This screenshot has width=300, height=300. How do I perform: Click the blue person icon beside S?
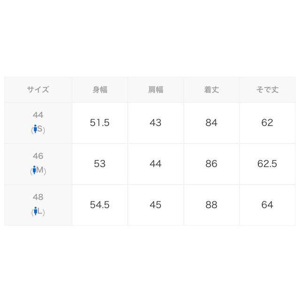(x=35, y=129)
